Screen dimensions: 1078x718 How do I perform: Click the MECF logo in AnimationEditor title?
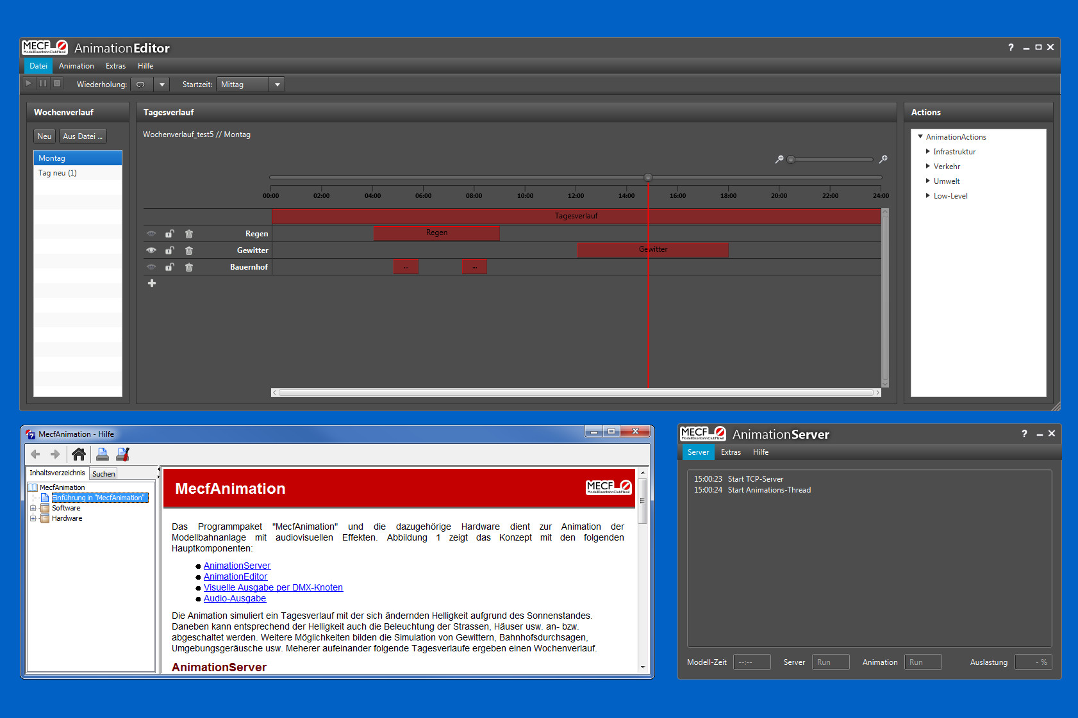(x=45, y=47)
